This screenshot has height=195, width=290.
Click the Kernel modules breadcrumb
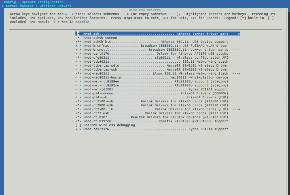point(20,6)
